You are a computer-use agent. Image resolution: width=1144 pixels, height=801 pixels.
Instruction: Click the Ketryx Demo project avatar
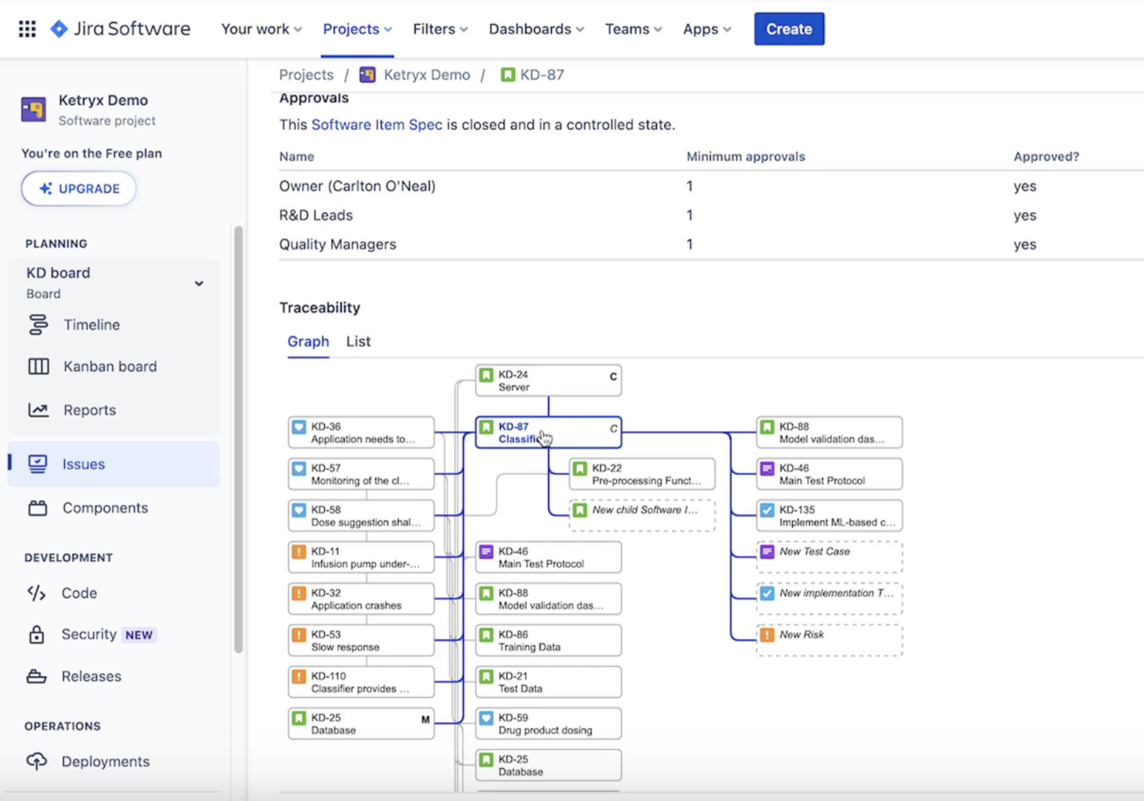33,109
